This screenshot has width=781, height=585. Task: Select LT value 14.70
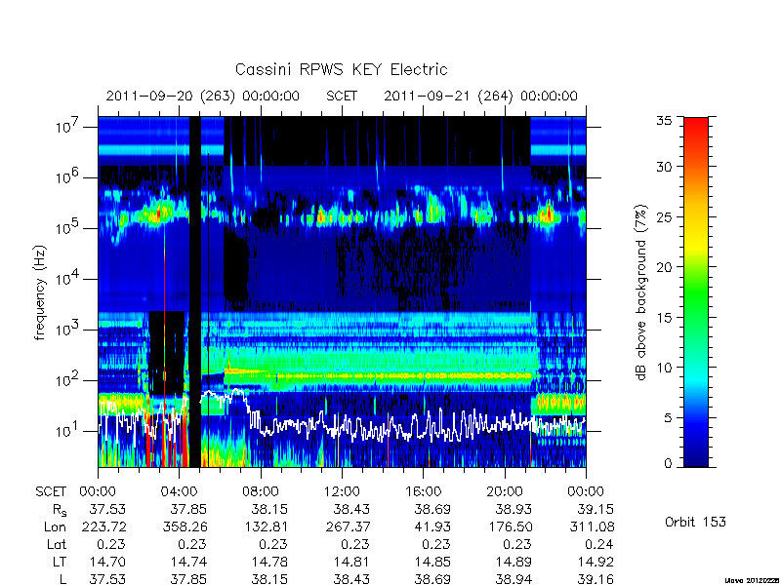107,562
